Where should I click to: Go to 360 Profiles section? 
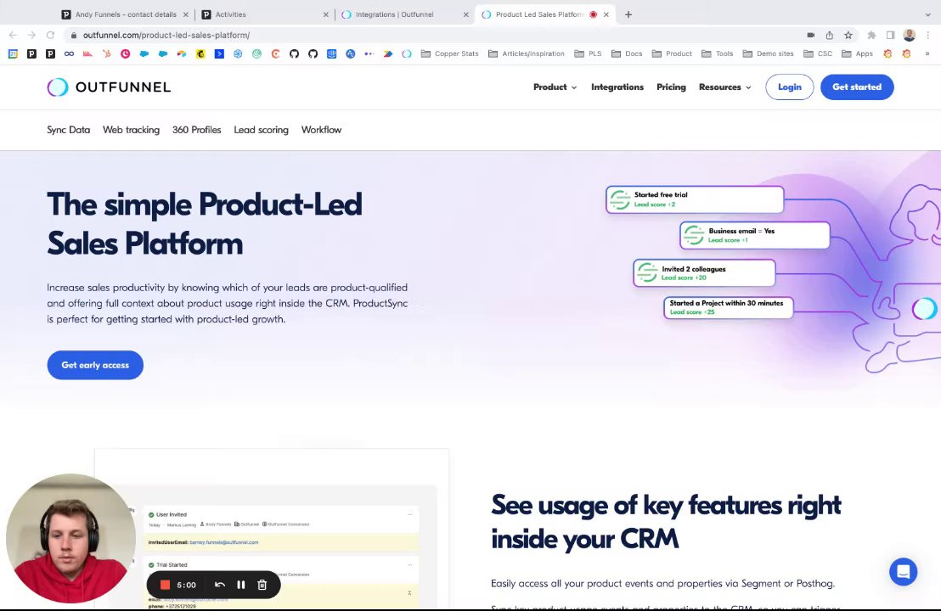coord(196,130)
